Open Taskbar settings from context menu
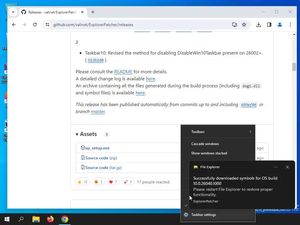Viewport: 300px width, 225px height. tap(218, 215)
